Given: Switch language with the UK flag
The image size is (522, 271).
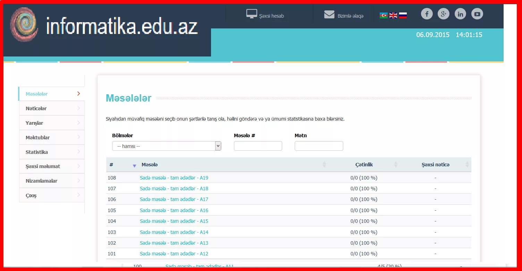Looking at the screenshot, I should pos(393,15).
